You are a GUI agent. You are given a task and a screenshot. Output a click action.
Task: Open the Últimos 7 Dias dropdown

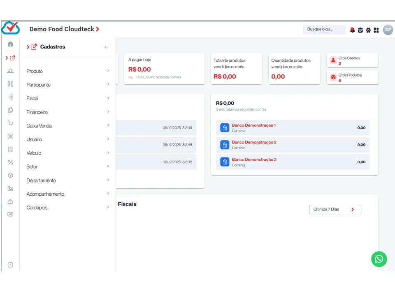click(335, 209)
